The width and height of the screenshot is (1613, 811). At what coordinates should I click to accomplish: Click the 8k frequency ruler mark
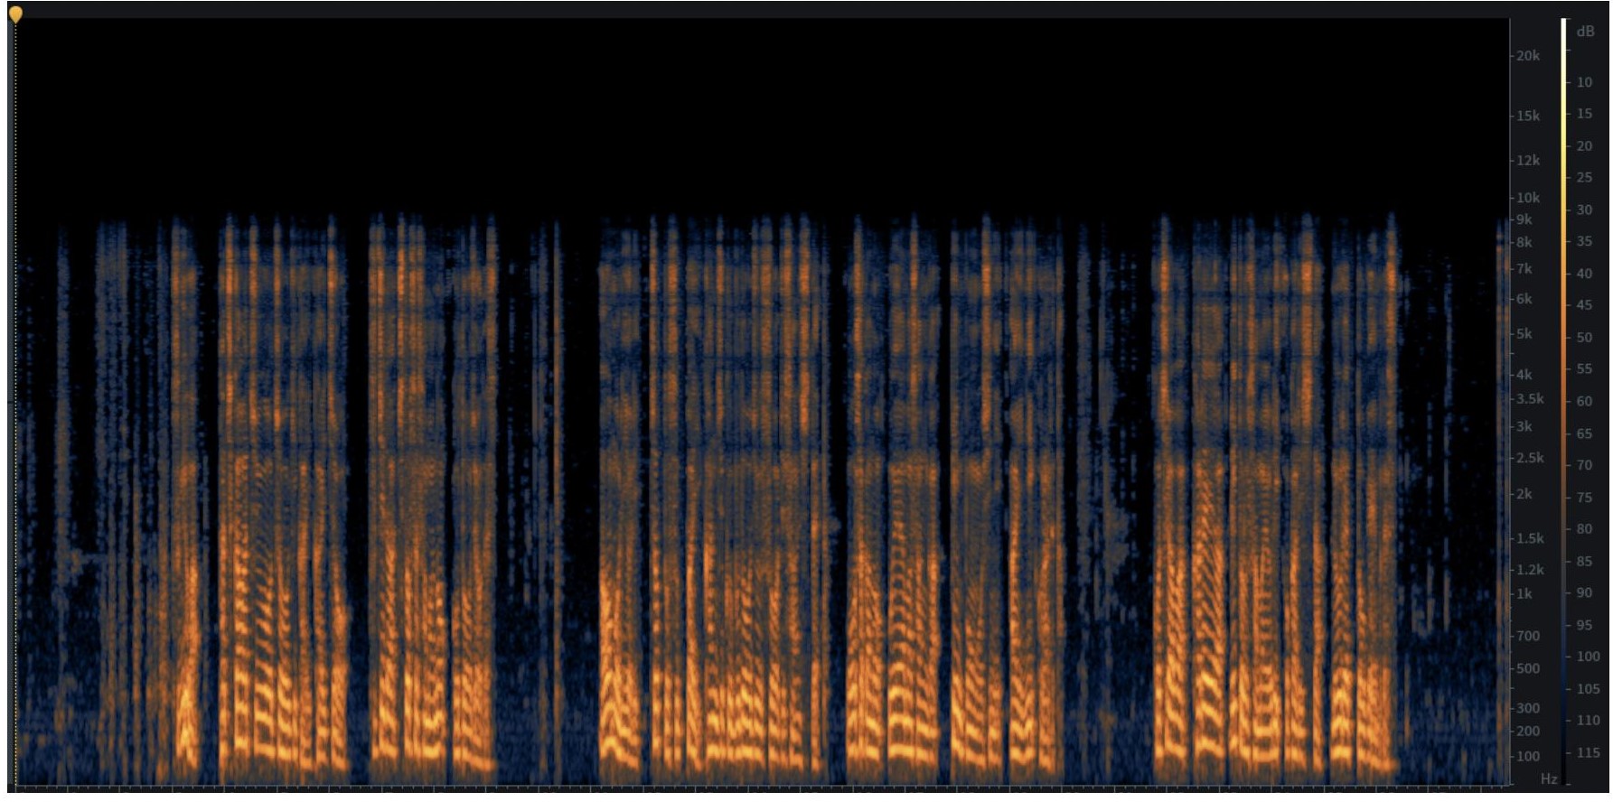coord(1524,242)
